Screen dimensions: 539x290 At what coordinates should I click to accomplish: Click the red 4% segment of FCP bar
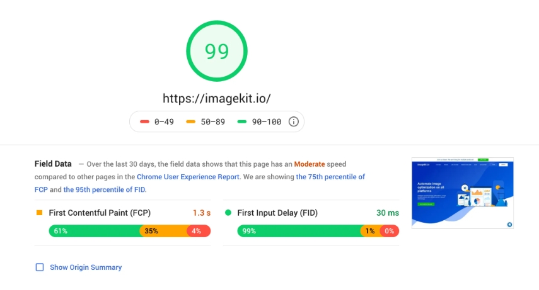coord(199,231)
